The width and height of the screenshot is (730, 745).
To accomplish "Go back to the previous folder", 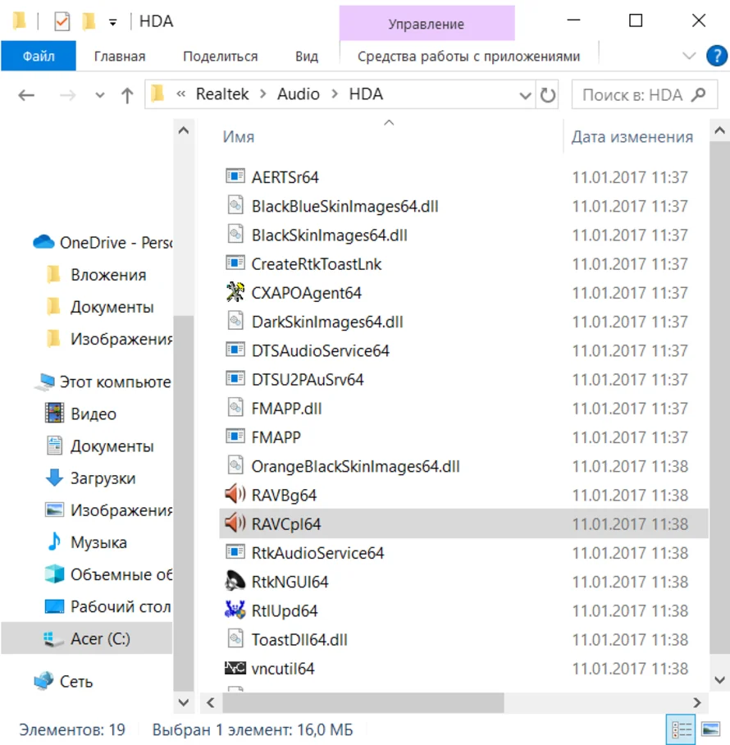I will [26, 95].
